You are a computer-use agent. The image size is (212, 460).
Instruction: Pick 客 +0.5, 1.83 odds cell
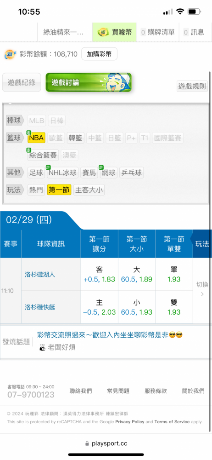99,275
